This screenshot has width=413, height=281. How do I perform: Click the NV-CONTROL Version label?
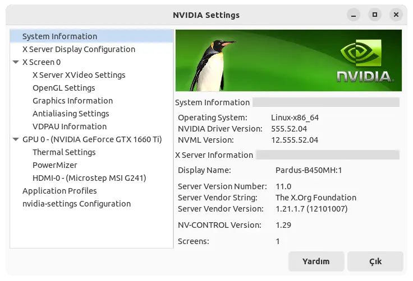point(219,225)
